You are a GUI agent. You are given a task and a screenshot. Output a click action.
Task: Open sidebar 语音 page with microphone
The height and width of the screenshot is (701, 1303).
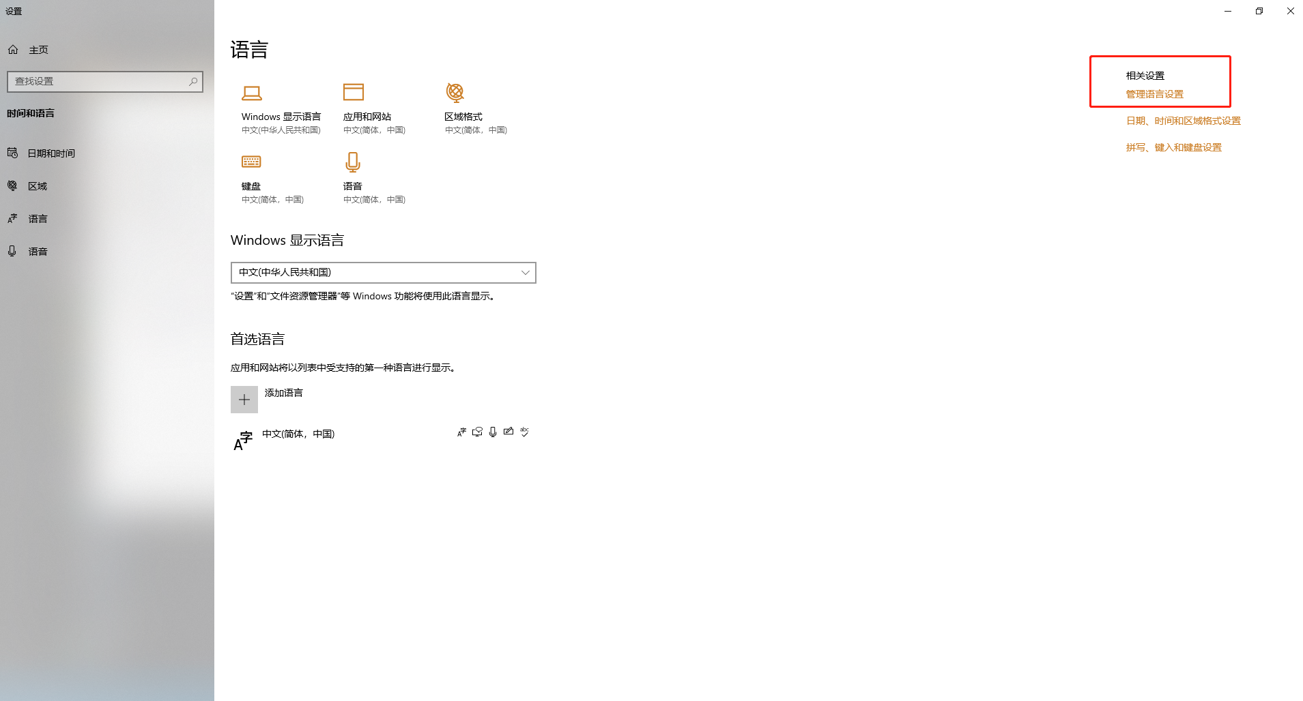point(38,252)
